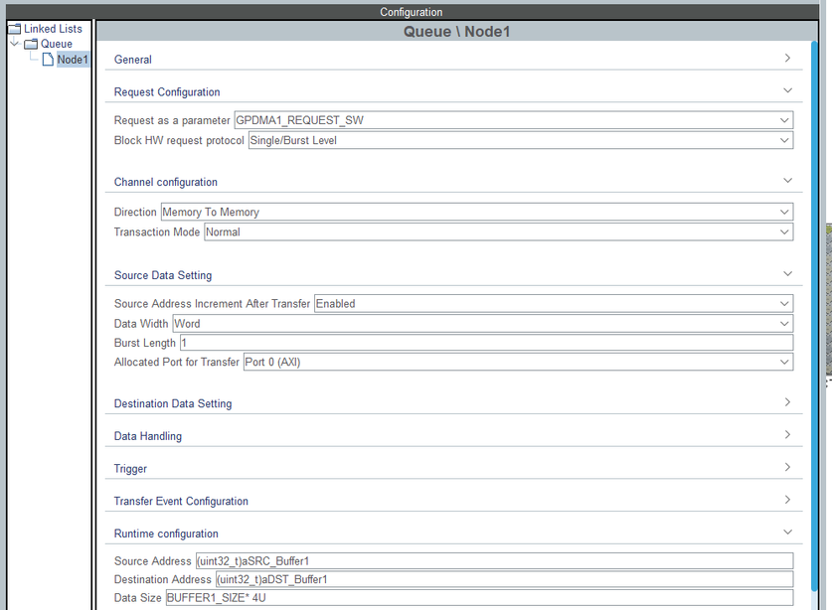
Task: Expand the General section chevron
Action: (x=787, y=58)
